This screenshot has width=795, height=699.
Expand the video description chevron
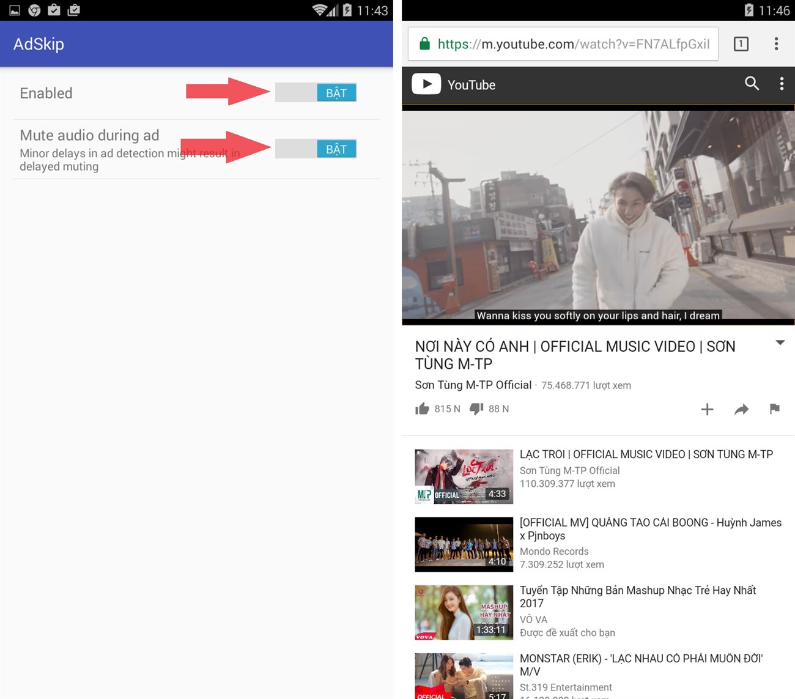click(780, 343)
